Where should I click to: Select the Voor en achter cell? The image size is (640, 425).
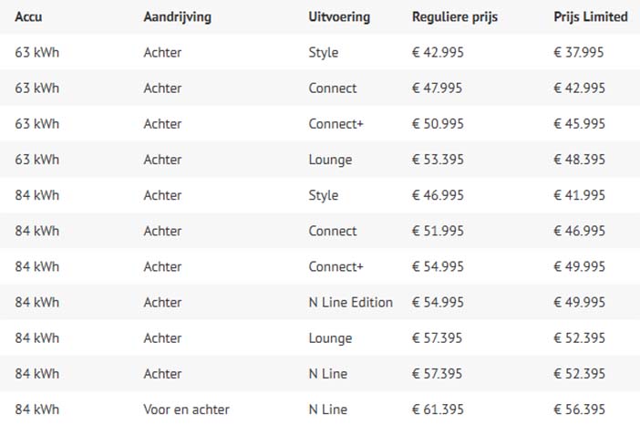click(186, 409)
